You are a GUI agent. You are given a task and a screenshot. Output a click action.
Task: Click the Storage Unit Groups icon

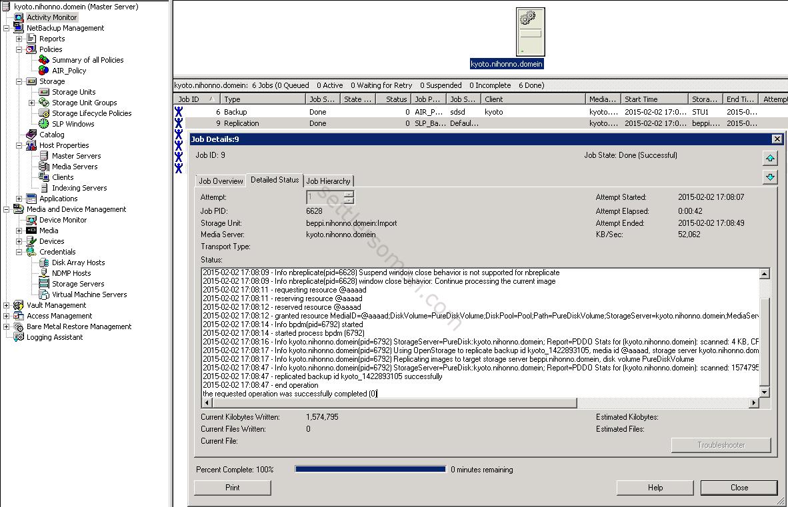[44, 103]
